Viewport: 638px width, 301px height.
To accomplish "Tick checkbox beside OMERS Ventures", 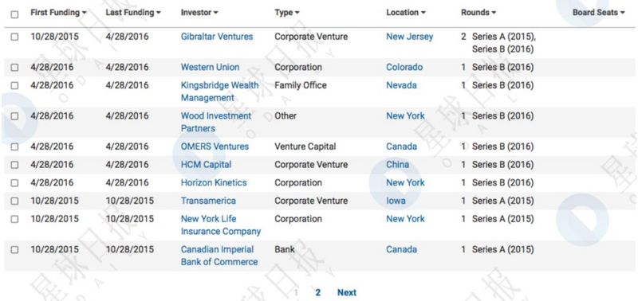I will pos(14,147).
